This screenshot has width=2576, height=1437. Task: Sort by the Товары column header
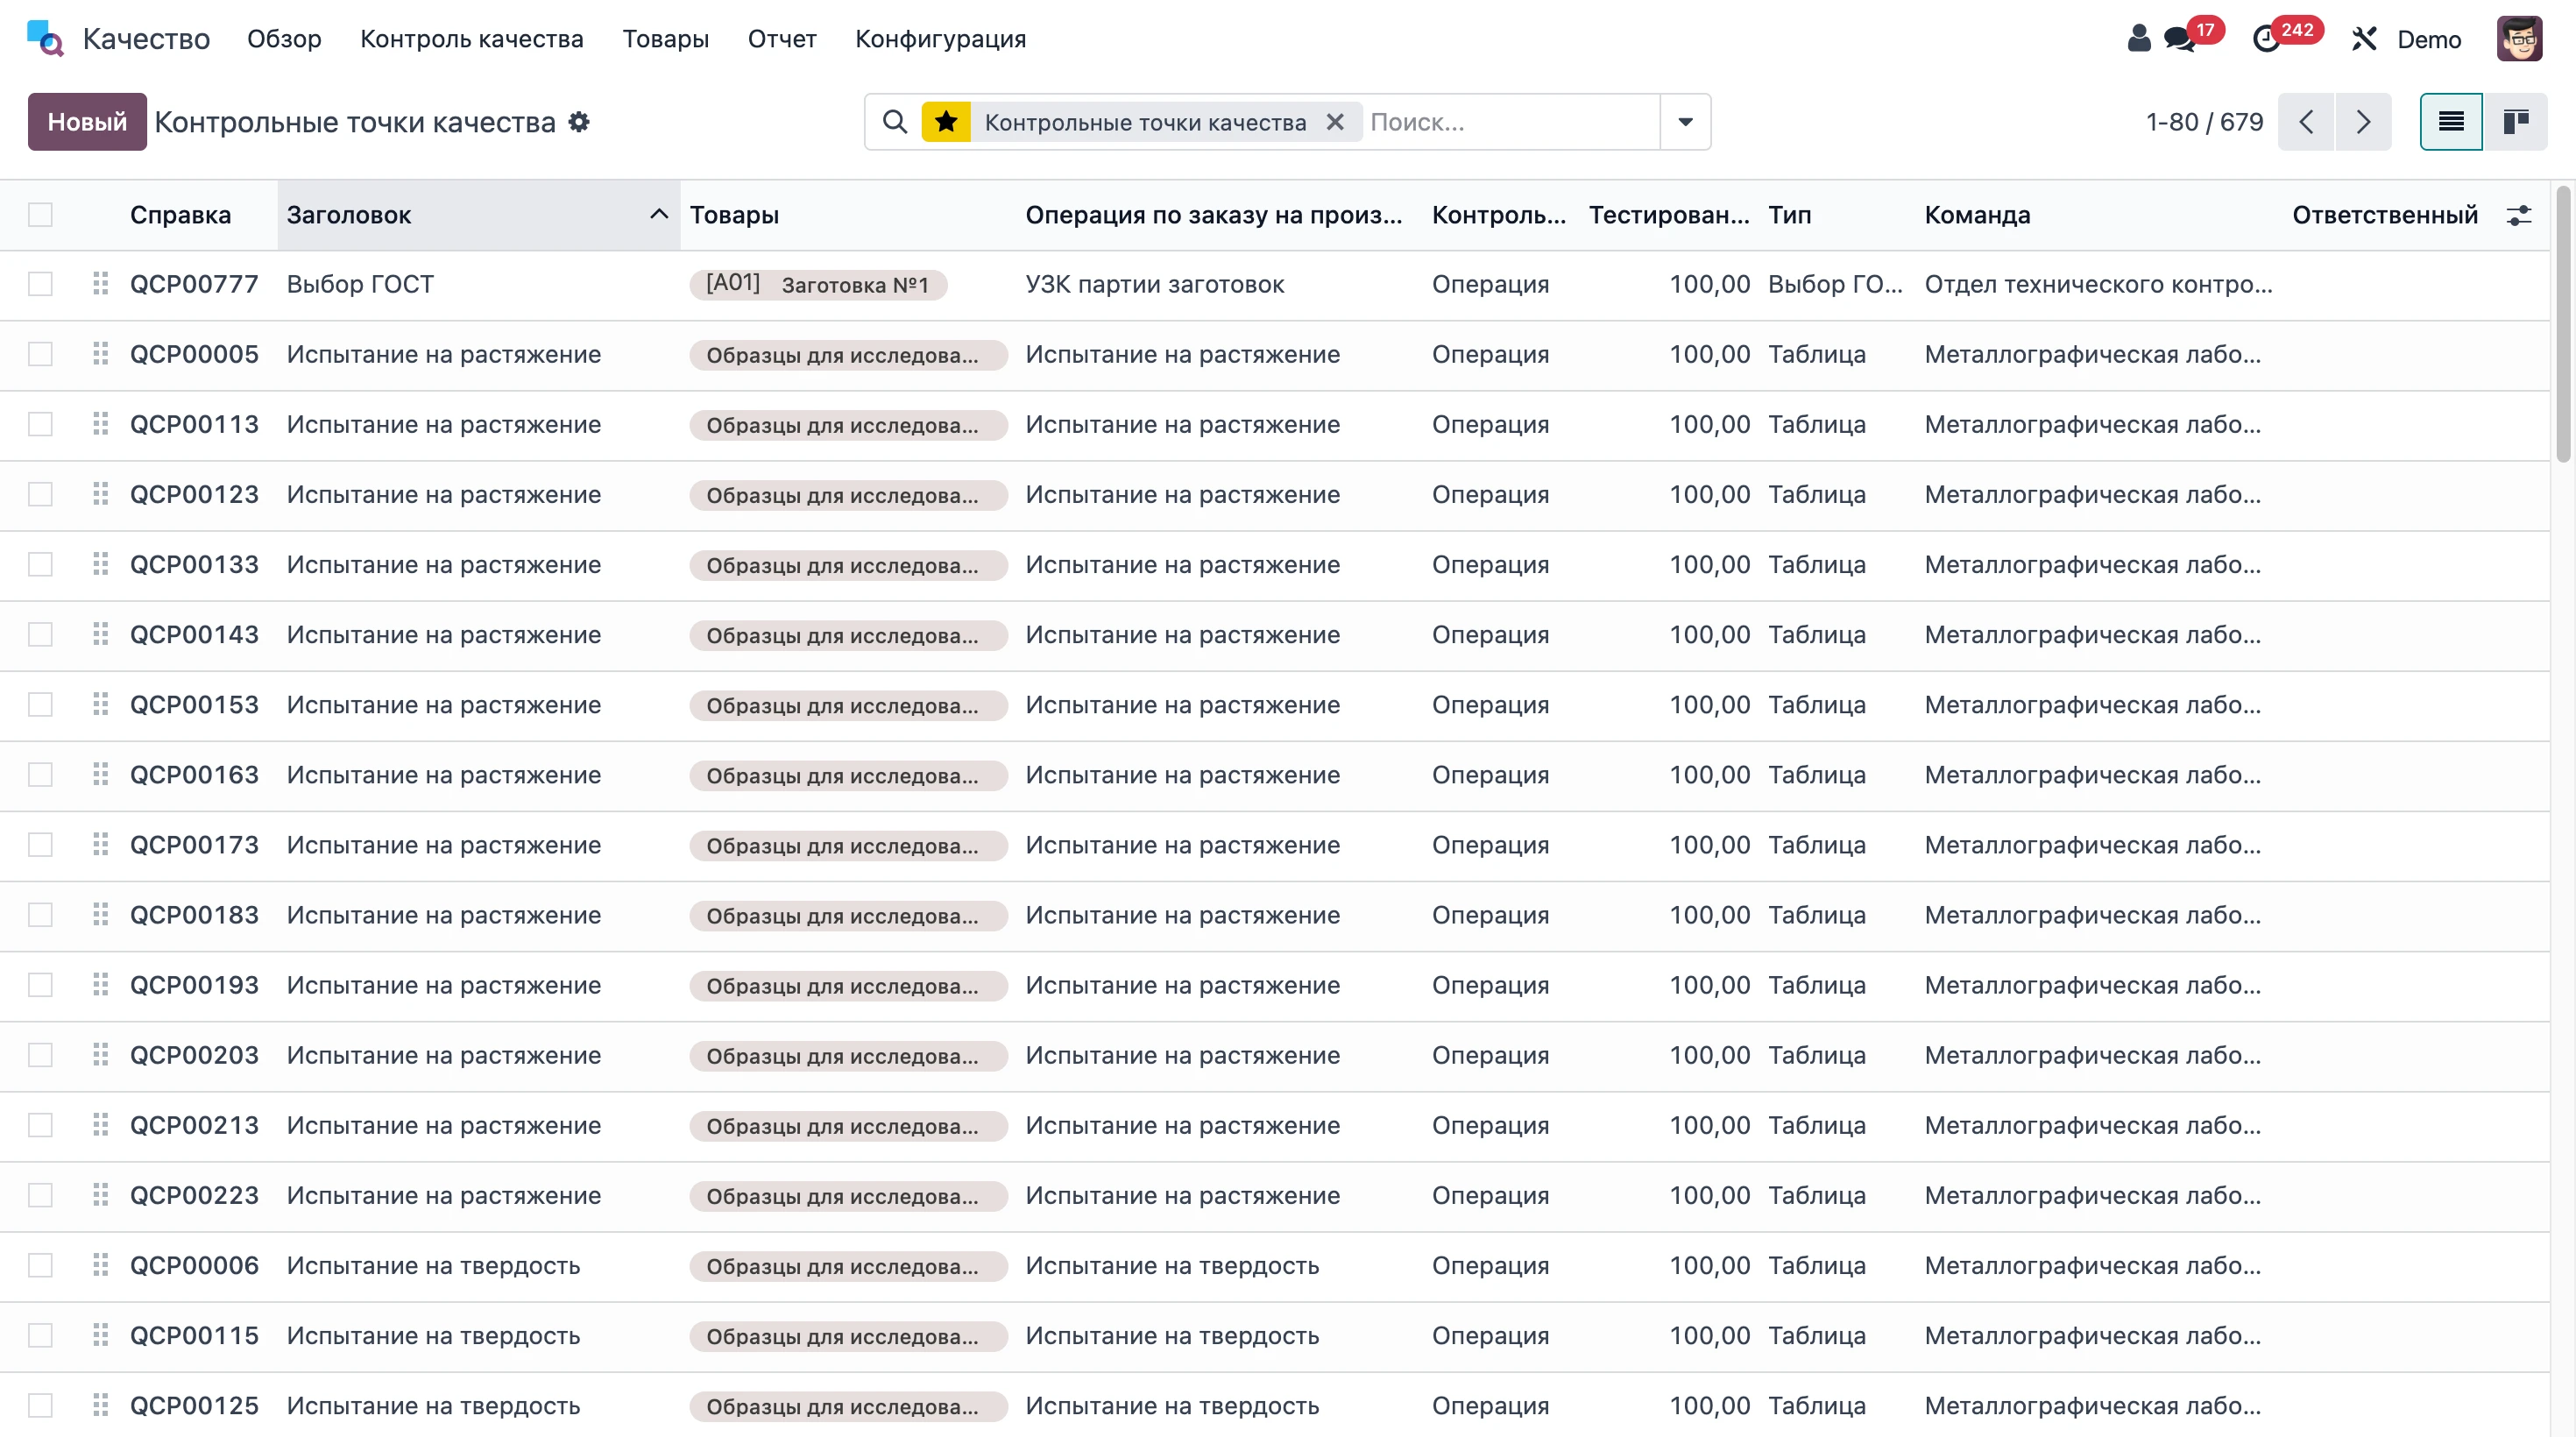(734, 215)
